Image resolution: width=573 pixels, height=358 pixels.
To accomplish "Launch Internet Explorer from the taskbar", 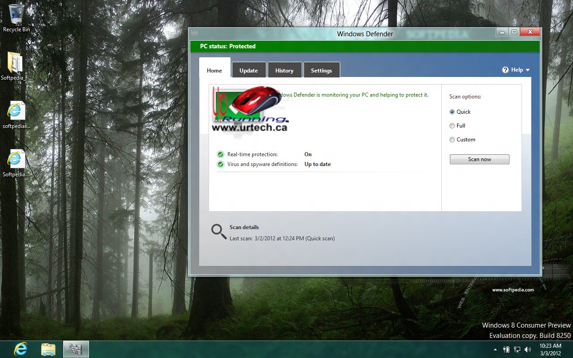I will 21,349.
